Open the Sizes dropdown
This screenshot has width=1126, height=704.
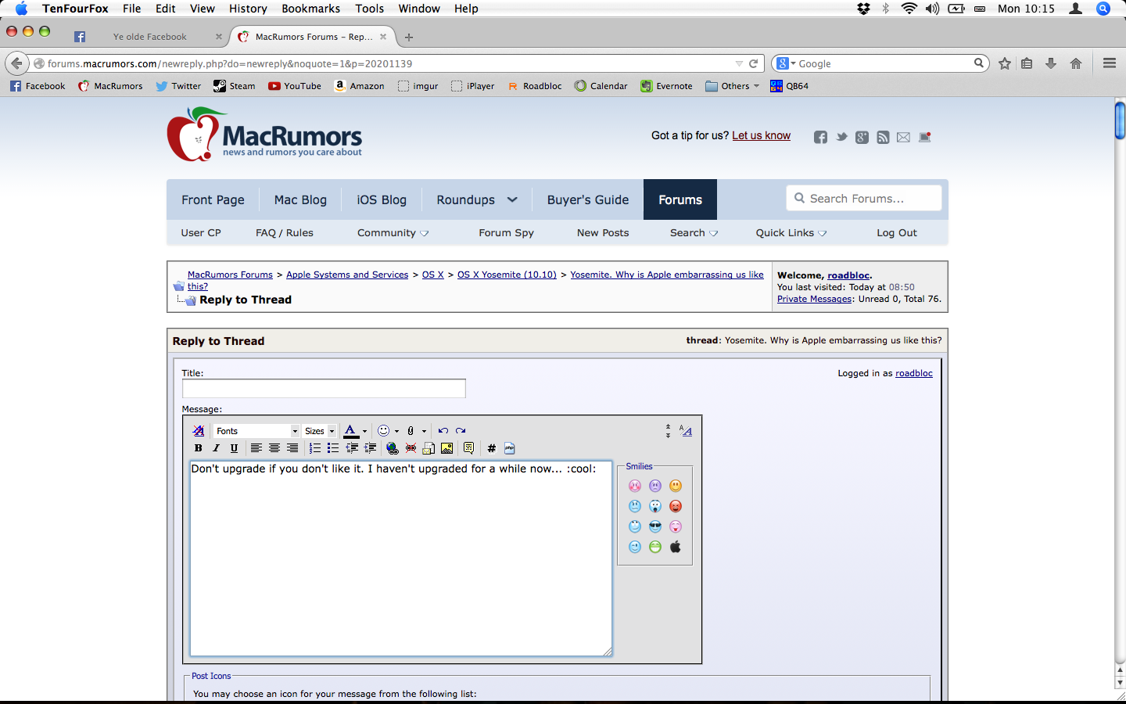tap(320, 431)
